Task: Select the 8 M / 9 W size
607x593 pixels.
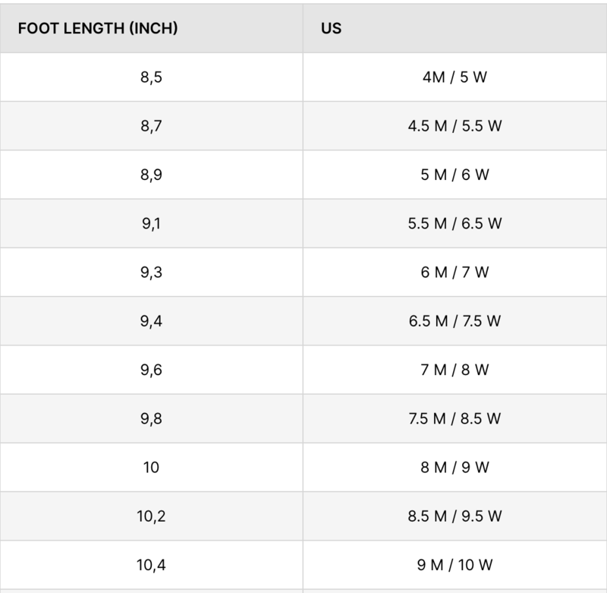Action: (454, 467)
